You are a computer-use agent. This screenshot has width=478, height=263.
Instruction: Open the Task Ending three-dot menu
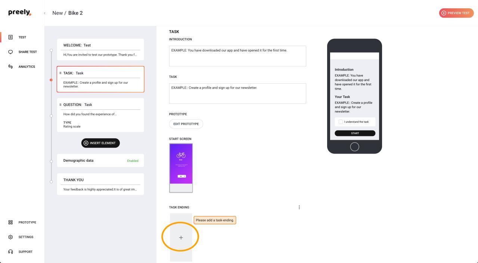299,207
